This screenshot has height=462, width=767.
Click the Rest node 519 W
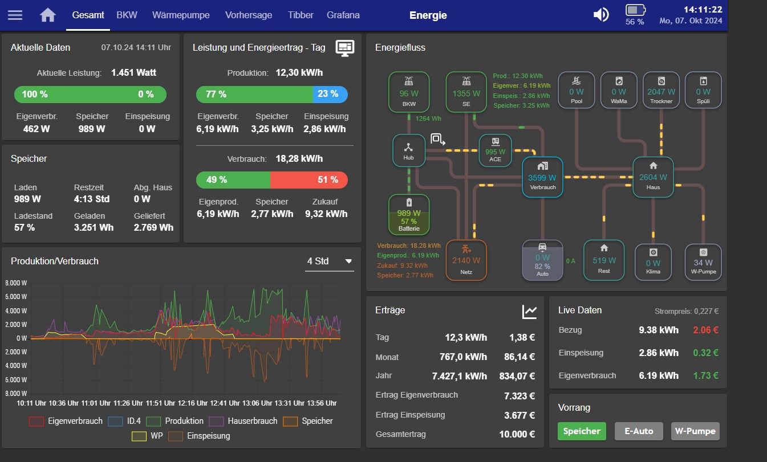604,260
